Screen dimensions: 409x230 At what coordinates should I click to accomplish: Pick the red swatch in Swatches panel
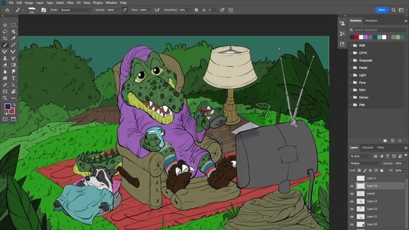click(x=357, y=37)
